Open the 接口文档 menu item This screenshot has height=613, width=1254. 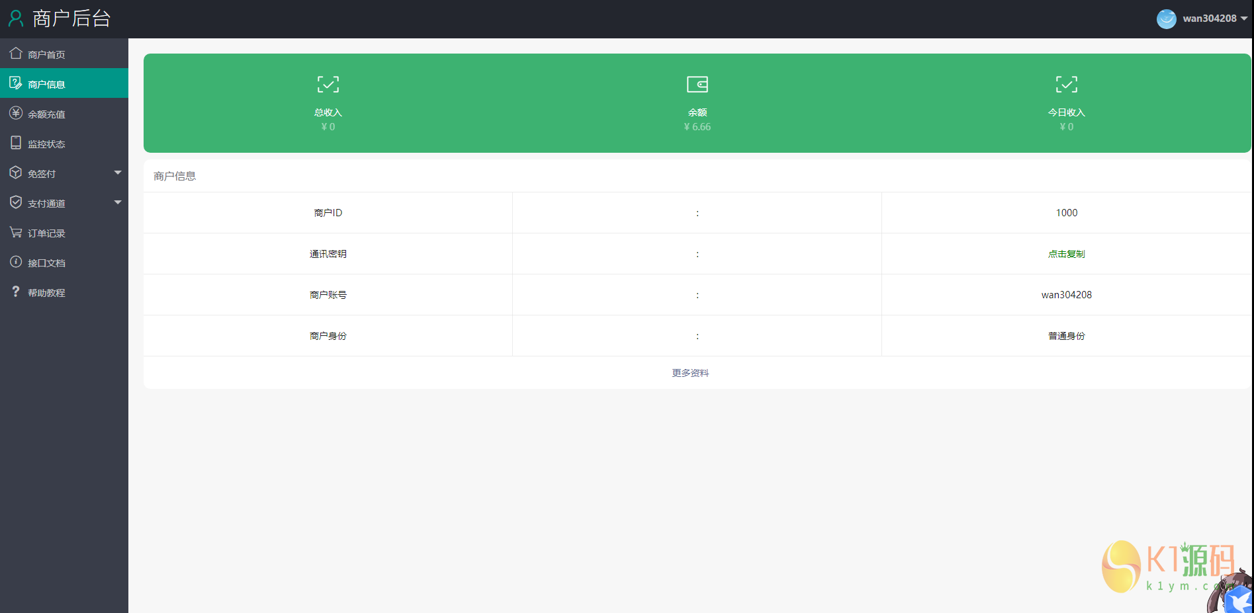[x=64, y=262]
